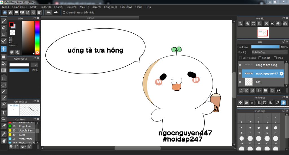Open the Cloud menu
The image size is (289, 155).
pyautogui.click(x=139, y=7)
